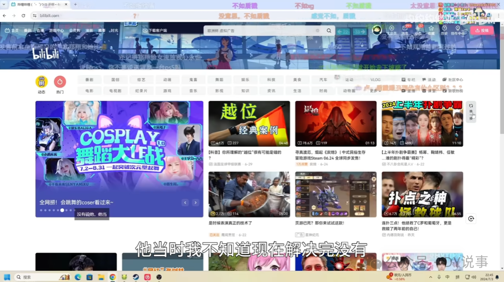The height and width of the screenshot is (282, 504).
Task: Open the taskbar clock showing 22:45
Action: click(487, 277)
